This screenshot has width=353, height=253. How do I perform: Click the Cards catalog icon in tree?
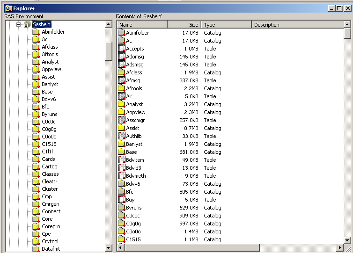pyautogui.click(x=36, y=159)
